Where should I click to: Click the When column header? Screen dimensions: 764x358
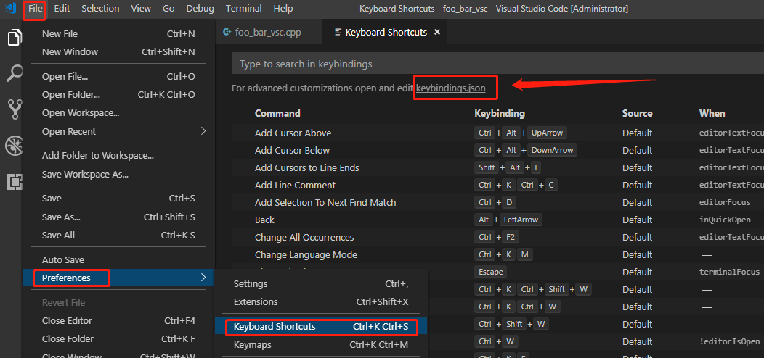[x=712, y=113]
